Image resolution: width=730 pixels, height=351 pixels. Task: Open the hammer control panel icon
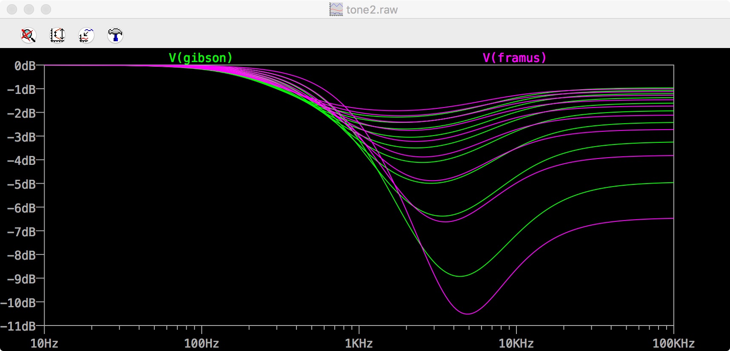click(115, 35)
